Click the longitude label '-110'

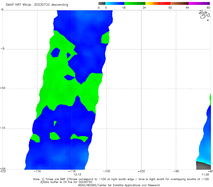[72, 171]
